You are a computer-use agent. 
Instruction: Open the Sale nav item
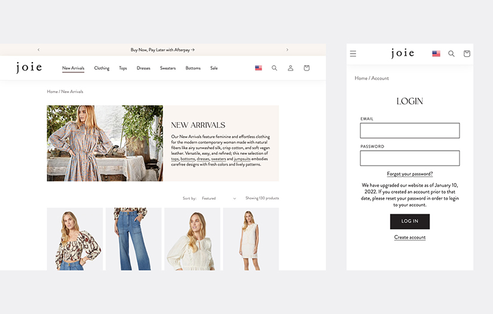click(x=214, y=68)
